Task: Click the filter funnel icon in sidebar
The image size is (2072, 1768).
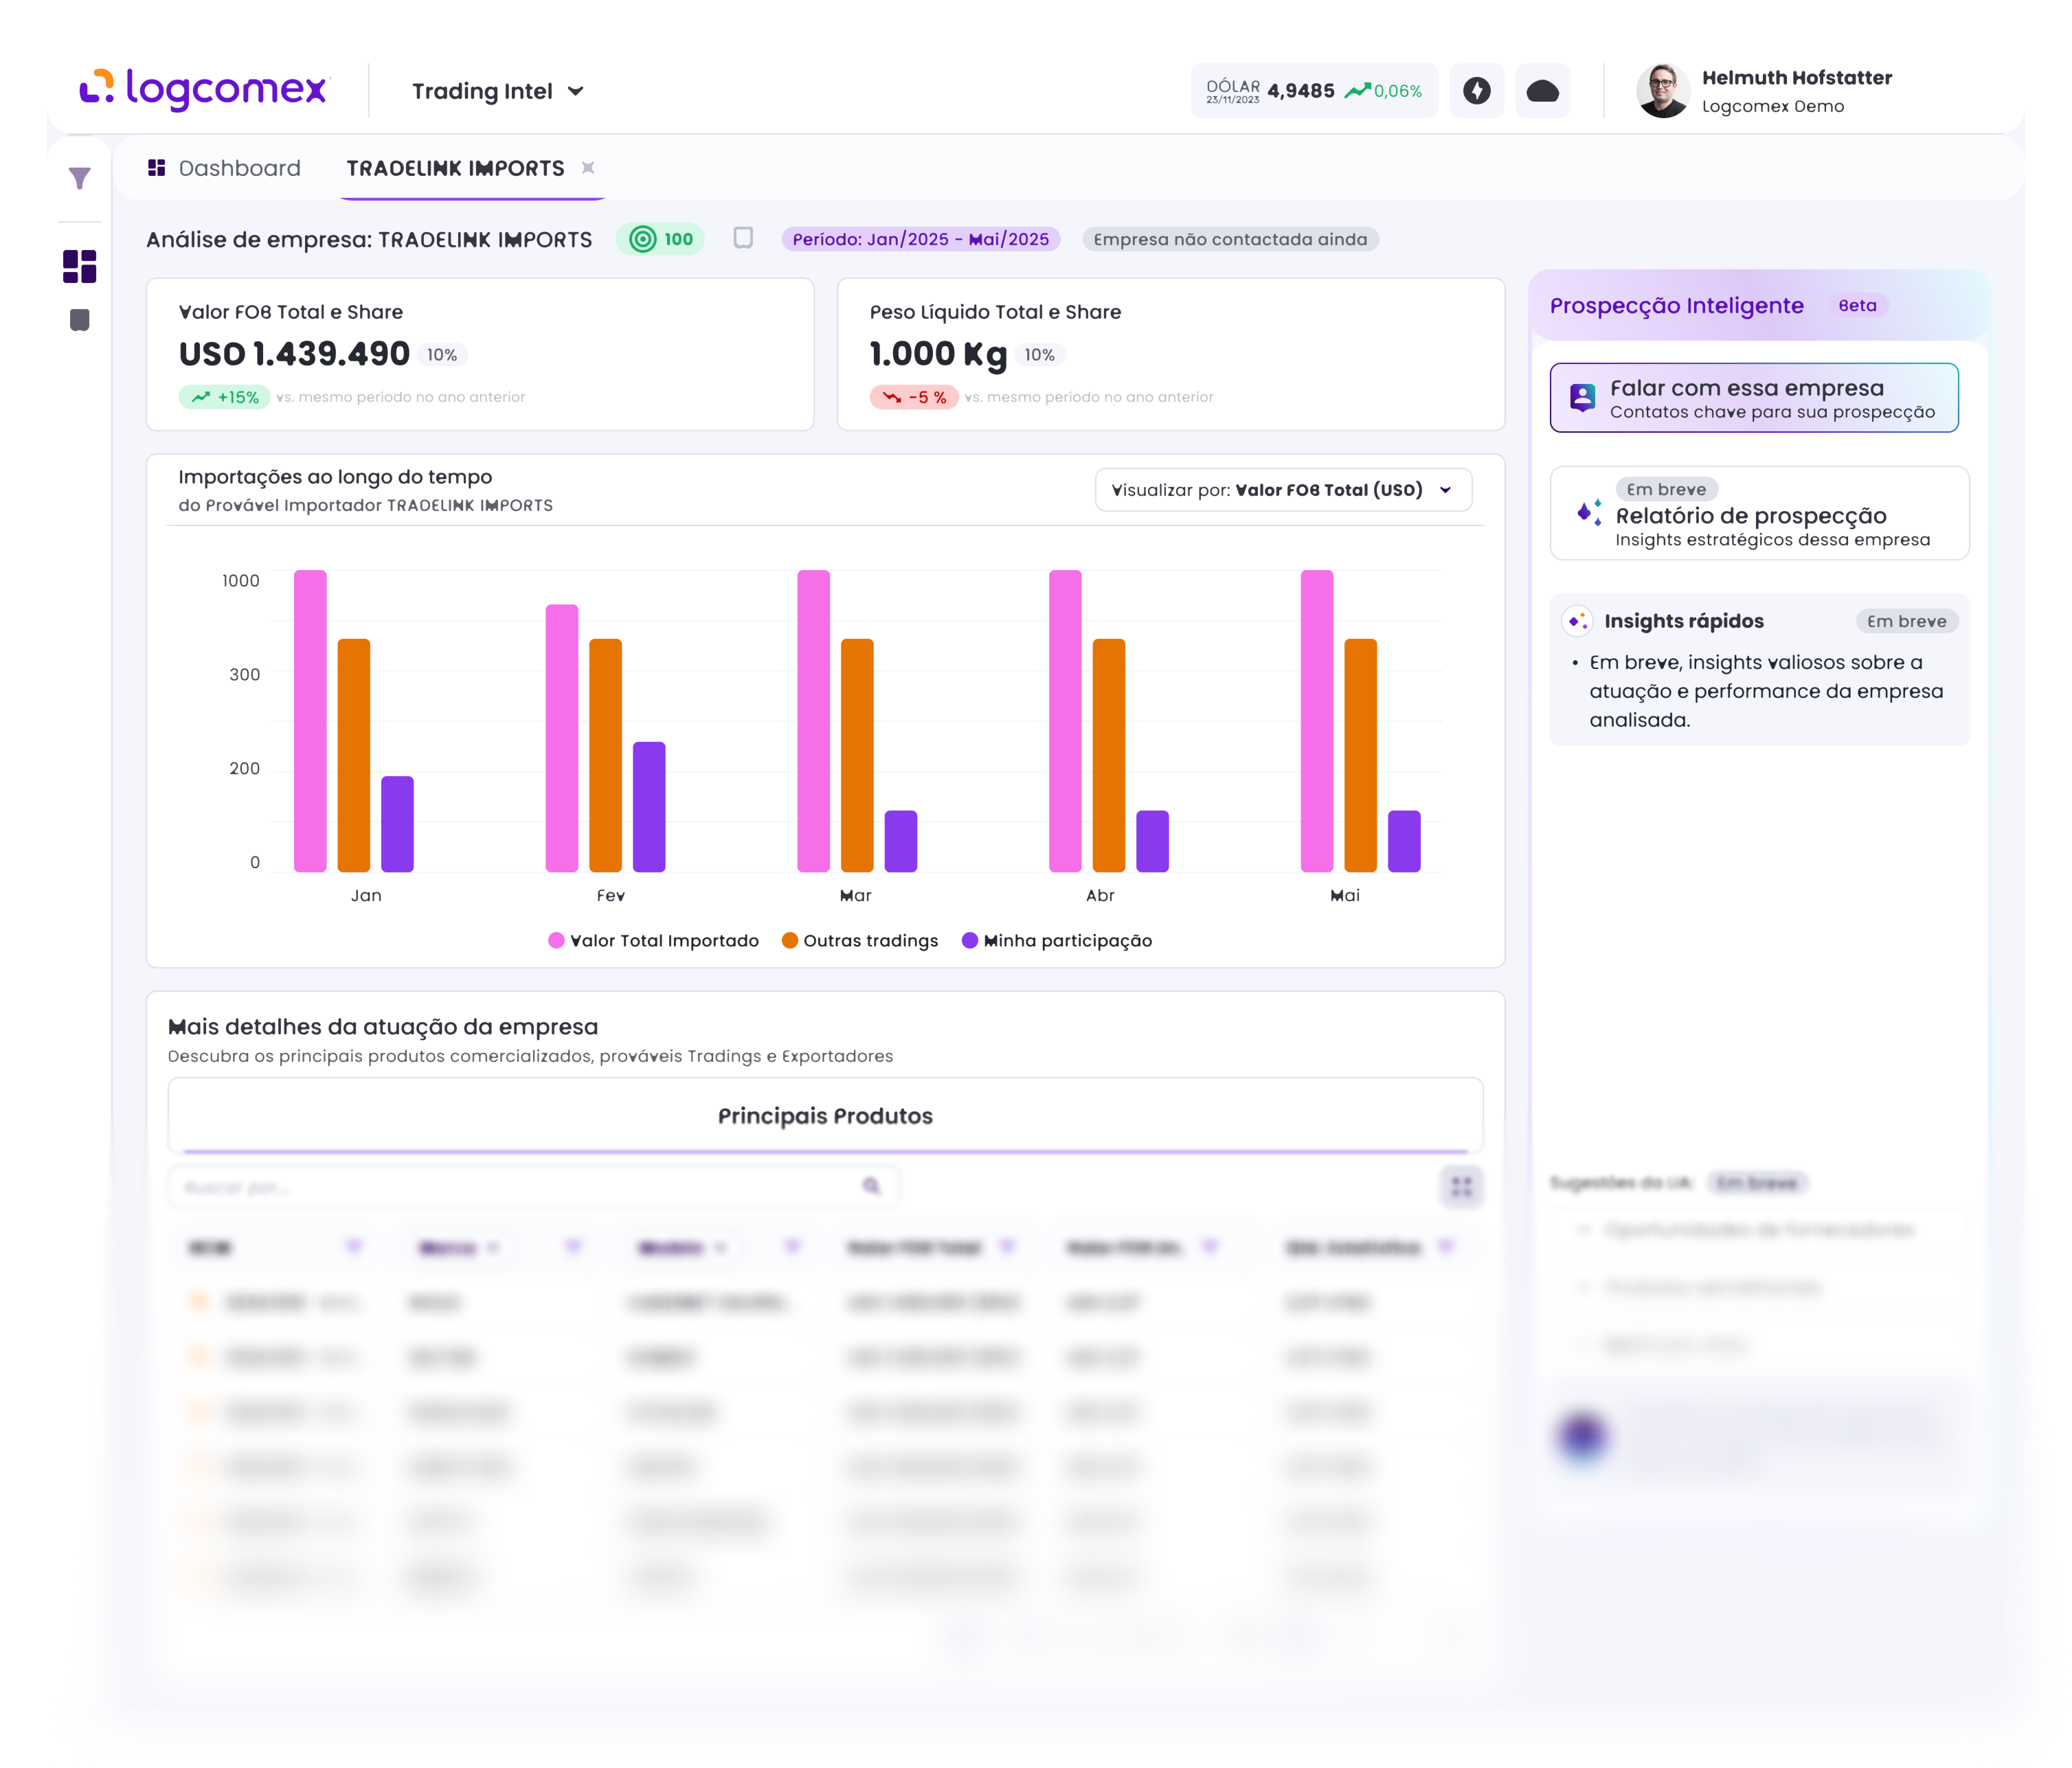Action: [79, 179]
